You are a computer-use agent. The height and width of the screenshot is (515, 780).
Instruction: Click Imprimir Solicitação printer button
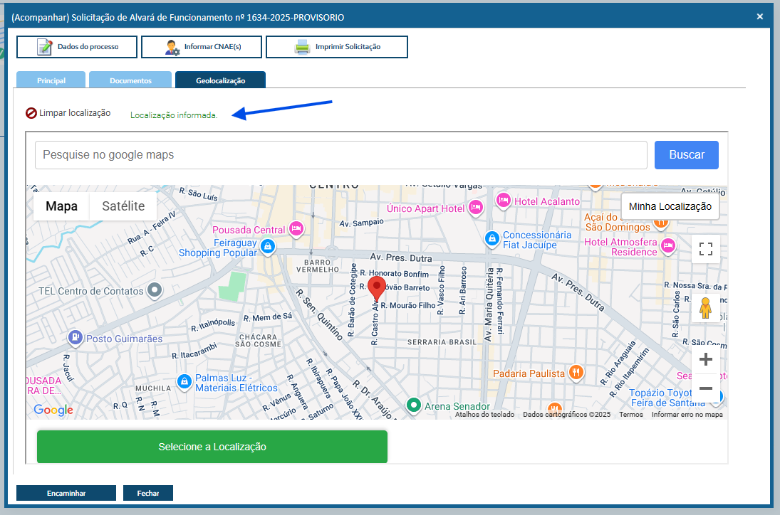[337, 47]
